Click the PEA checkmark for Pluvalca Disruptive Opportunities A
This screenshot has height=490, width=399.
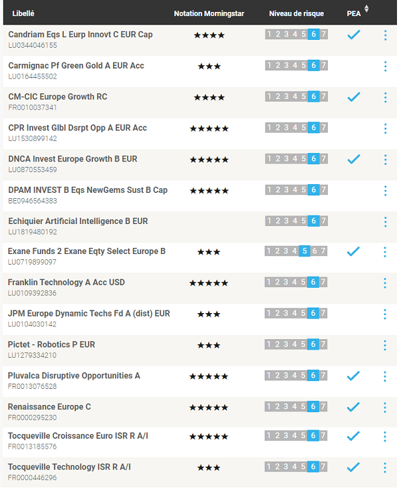click(x=353, y=376)
